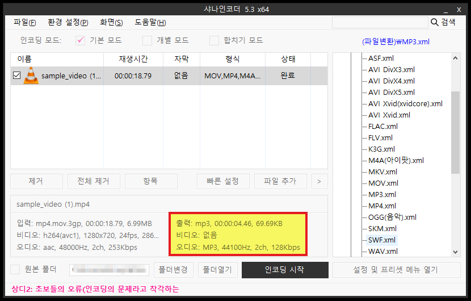Click the search input field
471x301 pixels.
point(380,22)
